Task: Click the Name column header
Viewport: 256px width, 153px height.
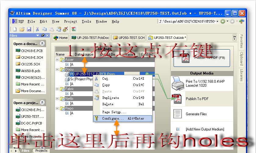Action: click(60, 54)
